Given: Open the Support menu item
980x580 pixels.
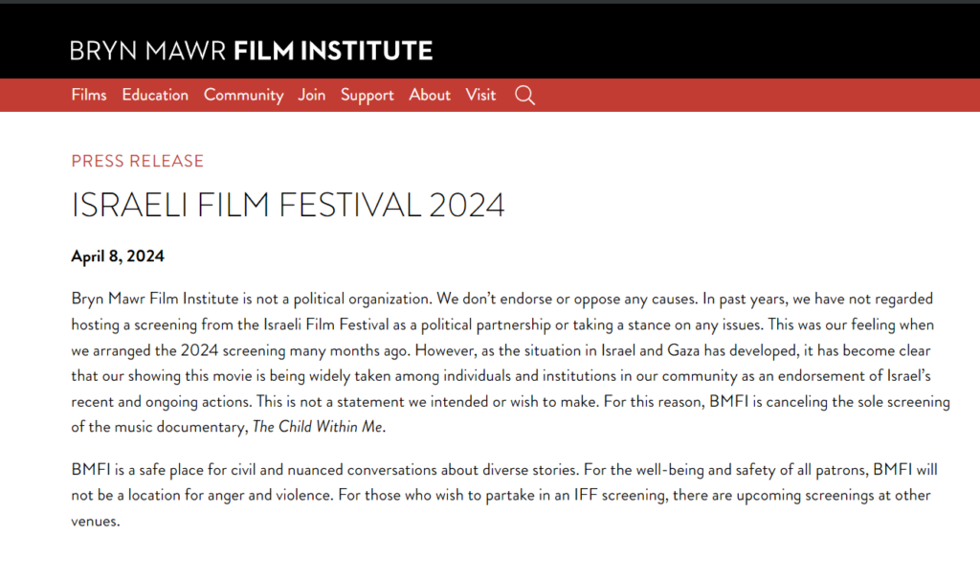Looking at the screenshot, I should click(367, 95).
